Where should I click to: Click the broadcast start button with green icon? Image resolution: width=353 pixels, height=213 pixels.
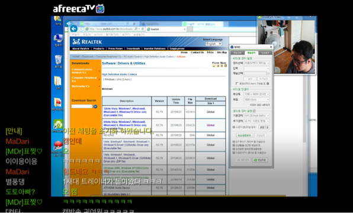[260, 160]
